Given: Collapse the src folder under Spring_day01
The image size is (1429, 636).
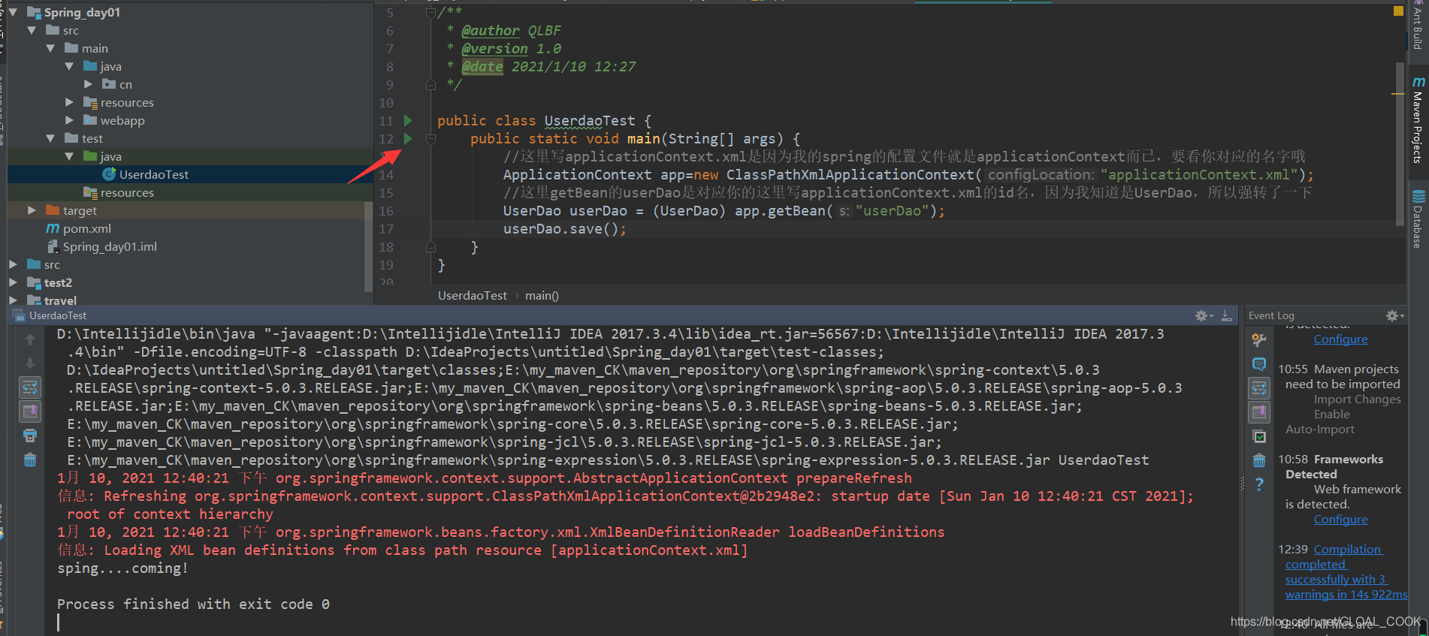Looking at the screenshot, I should pos(32,30).
